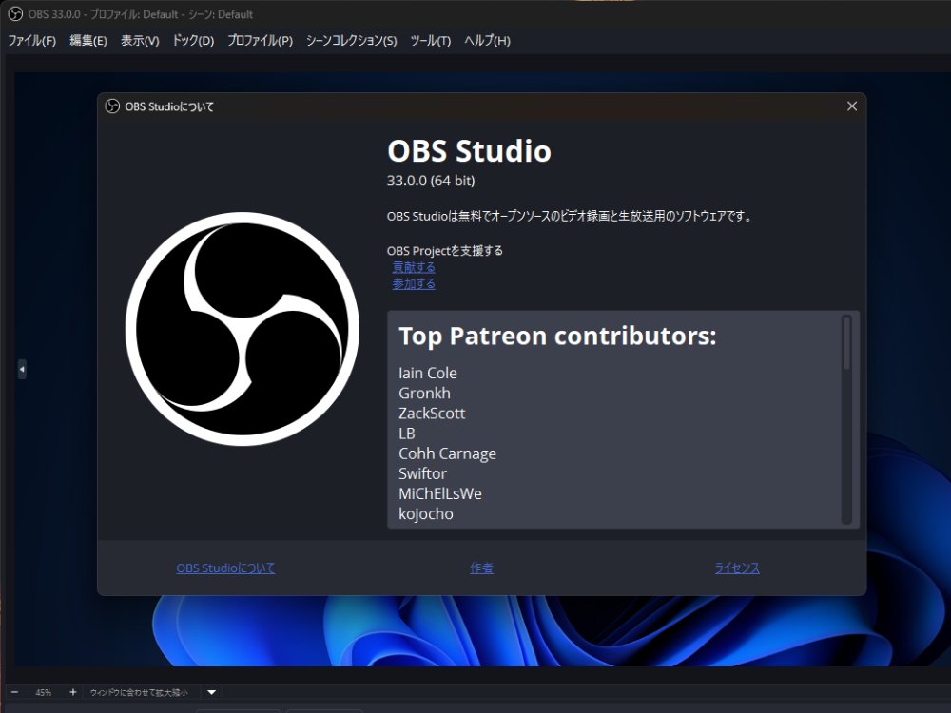Viewport: 951px width, 713px height.
Task: Select contributor name Swiftor
Action: (423, 473)
